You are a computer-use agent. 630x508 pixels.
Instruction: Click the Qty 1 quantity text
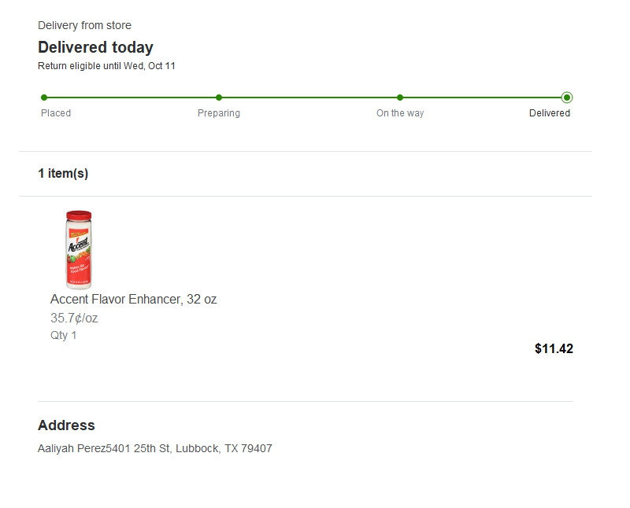pos(64,336)
